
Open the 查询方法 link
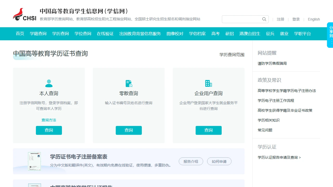pos(49,120)
